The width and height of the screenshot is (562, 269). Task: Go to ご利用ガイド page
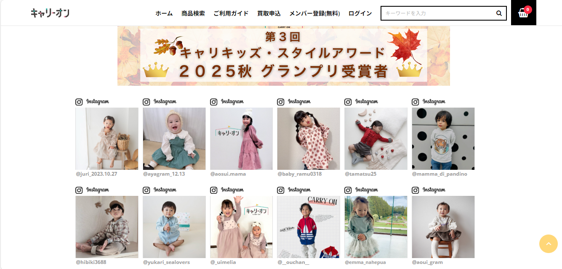231,13
